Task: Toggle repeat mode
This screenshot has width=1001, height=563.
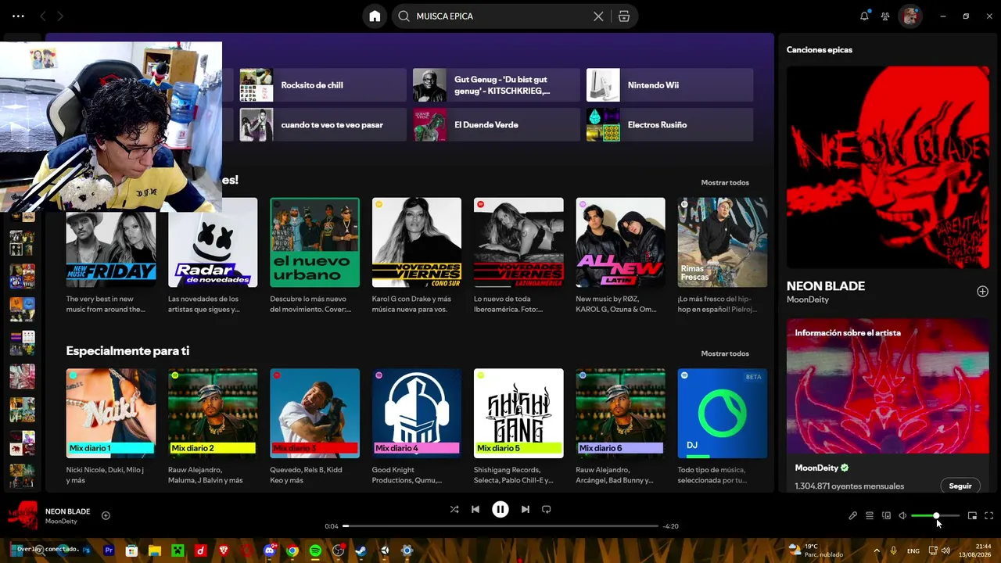Action: [x=547, y=509]
